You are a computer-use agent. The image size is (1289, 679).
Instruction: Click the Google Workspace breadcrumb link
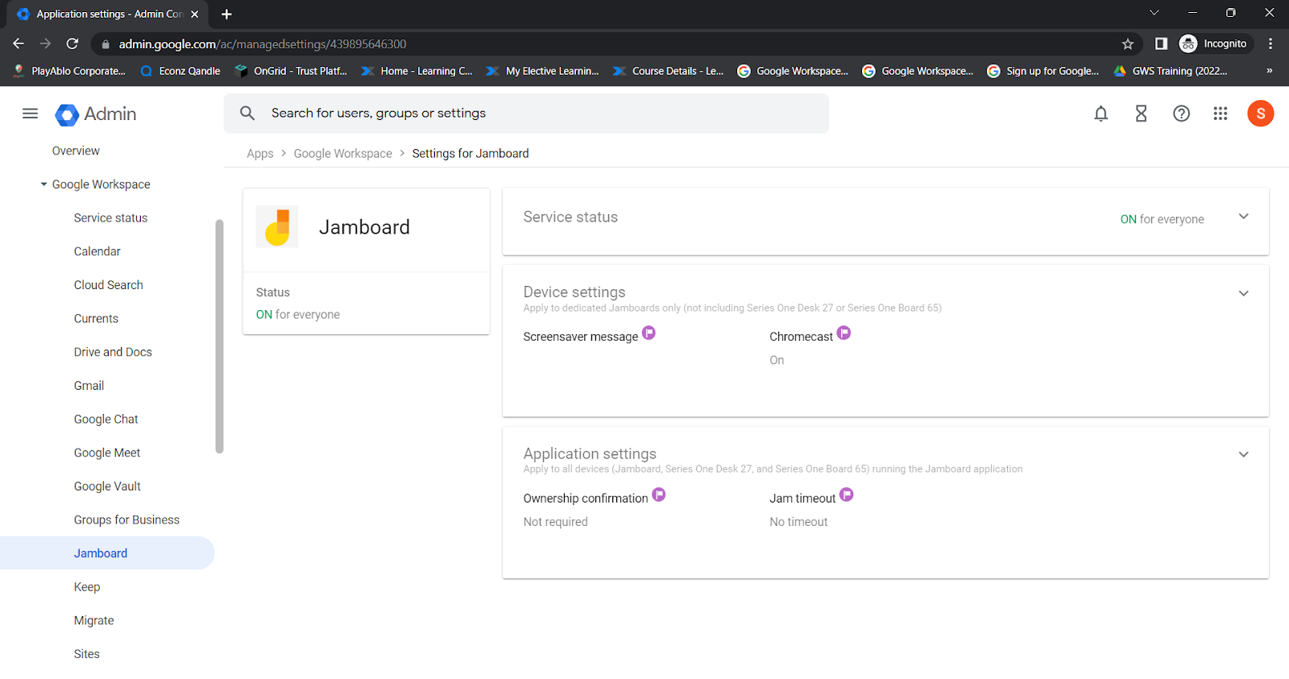tap(342, 154)
